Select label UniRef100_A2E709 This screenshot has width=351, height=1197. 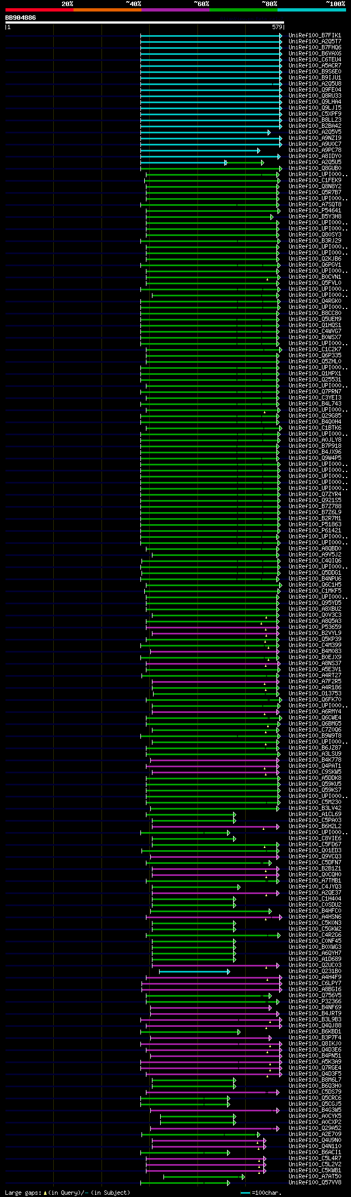[x=315, y=1134]
